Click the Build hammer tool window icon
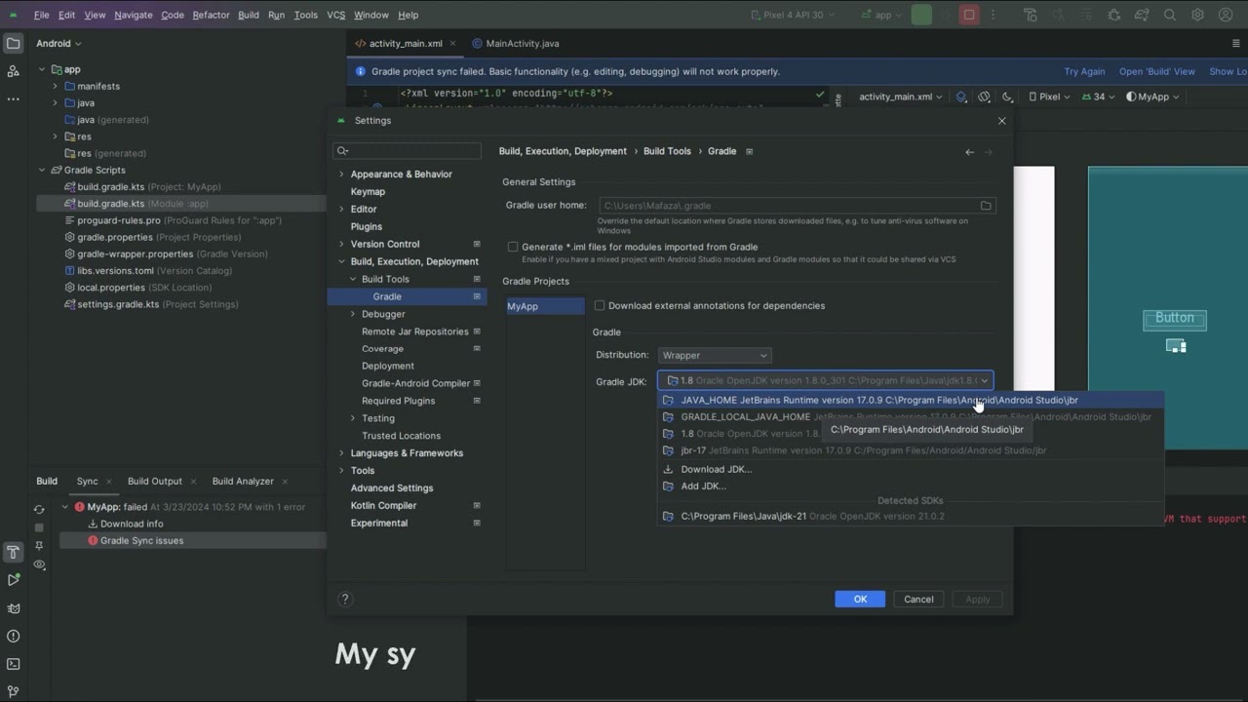Image resolution: width=1248 pixels, height=702 pixels. 13,553
